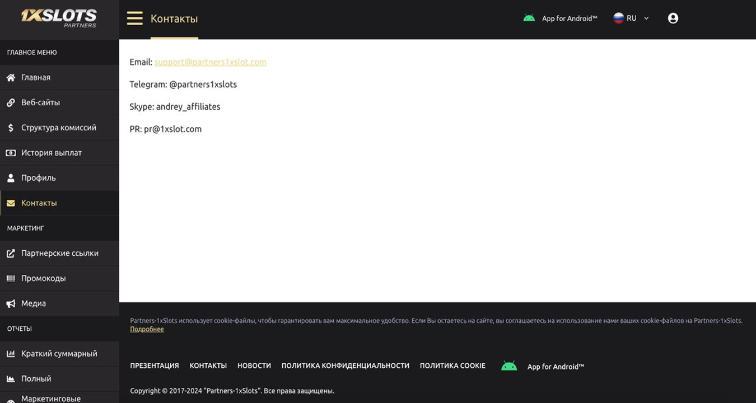Click the footer Android icon
The height and width of the screenshot is (403, 756).
(x=509, y=366)
